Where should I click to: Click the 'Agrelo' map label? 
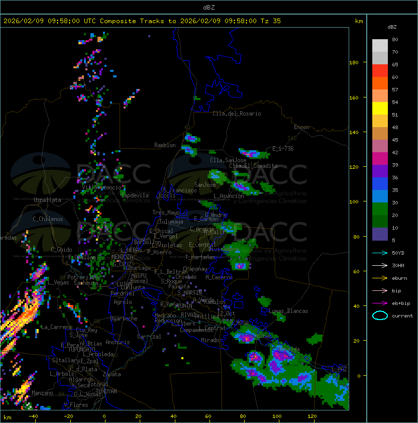click(x=123, y=302)
